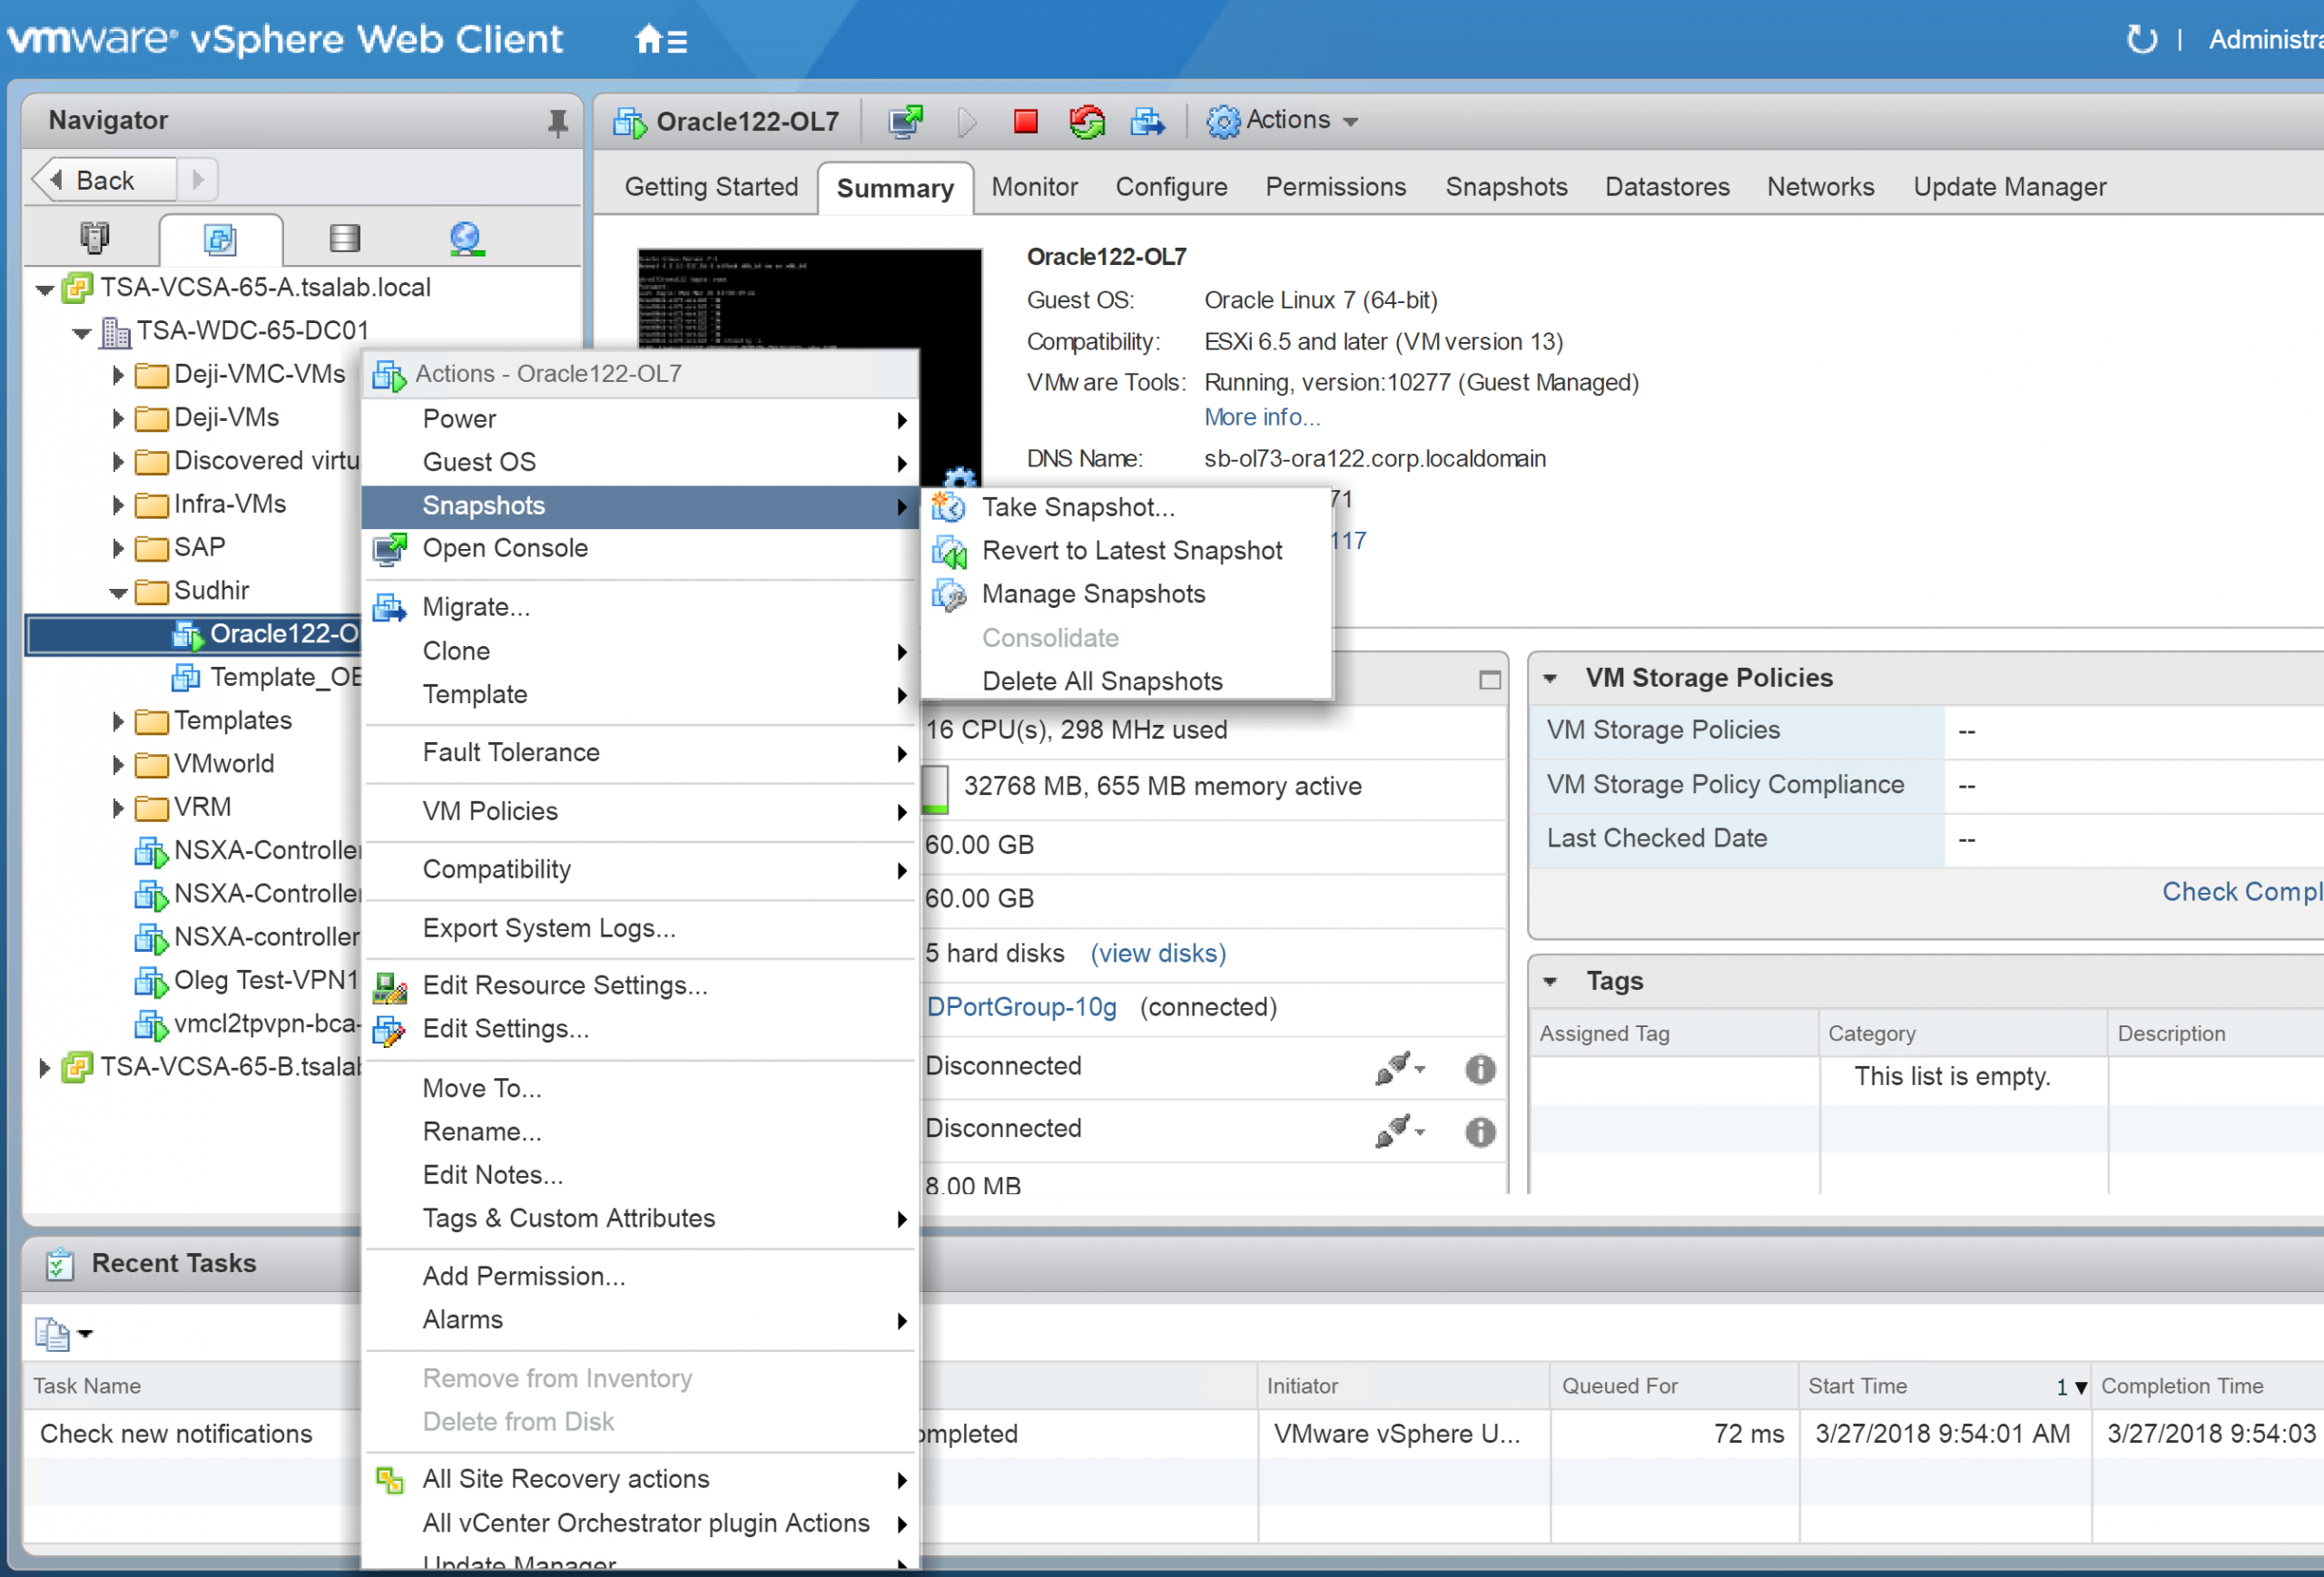
Task: Click the home menu icon in header
Action: (x=661, y=40)
